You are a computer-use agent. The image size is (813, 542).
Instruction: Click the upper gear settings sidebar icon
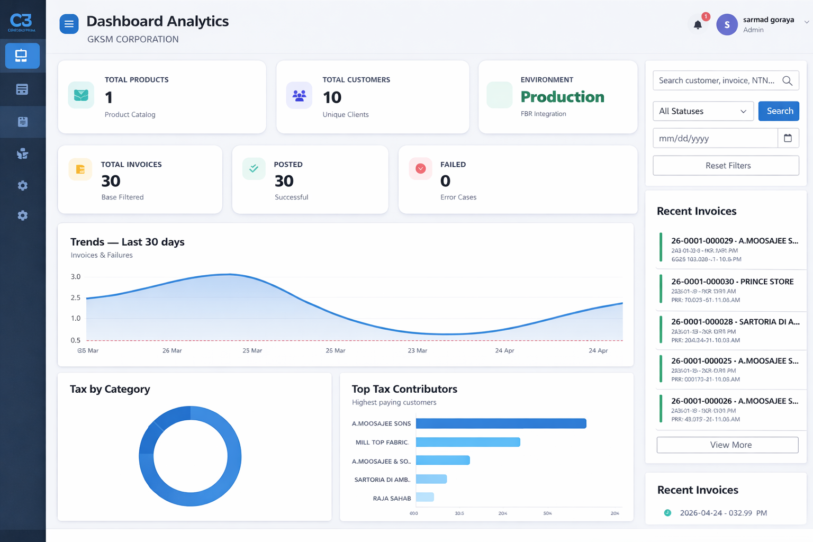22,186
